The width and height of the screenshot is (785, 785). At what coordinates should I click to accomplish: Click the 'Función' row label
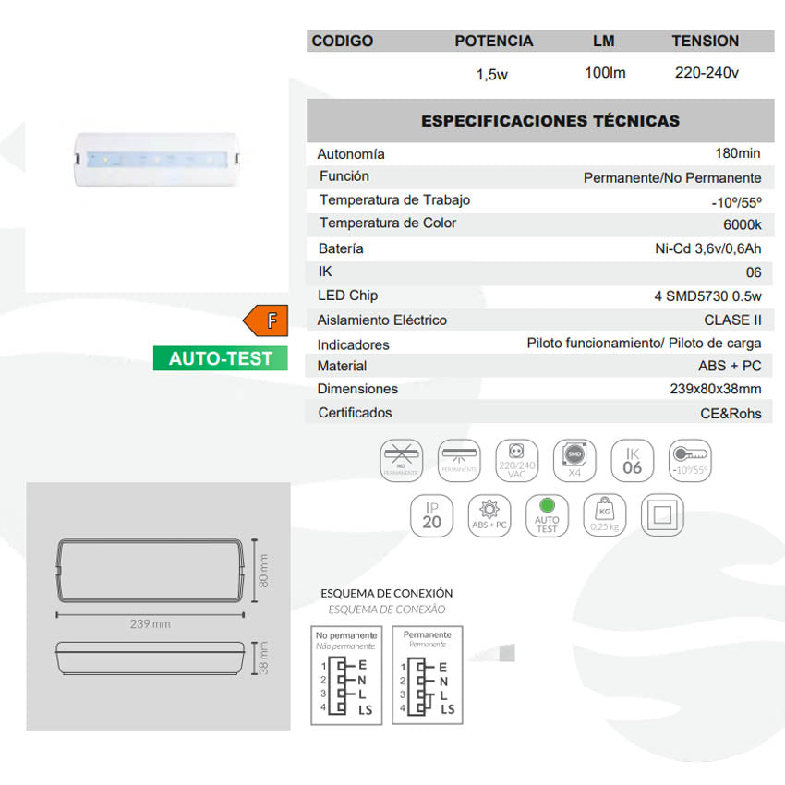(x=344, y=176)
